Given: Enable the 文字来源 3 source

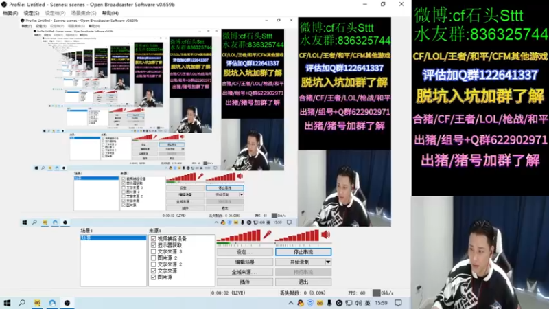Looking at the screenshot, I should point(154,251).
